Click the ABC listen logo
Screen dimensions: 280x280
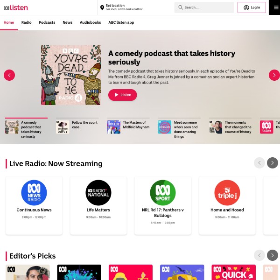point(16,7)
